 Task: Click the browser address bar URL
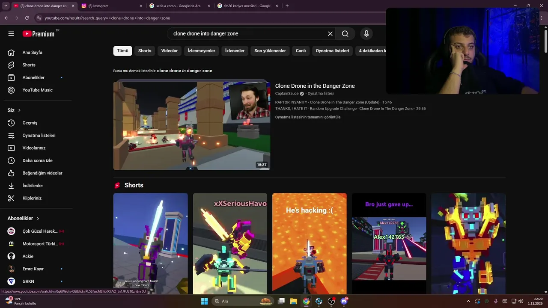pos(107,18)
